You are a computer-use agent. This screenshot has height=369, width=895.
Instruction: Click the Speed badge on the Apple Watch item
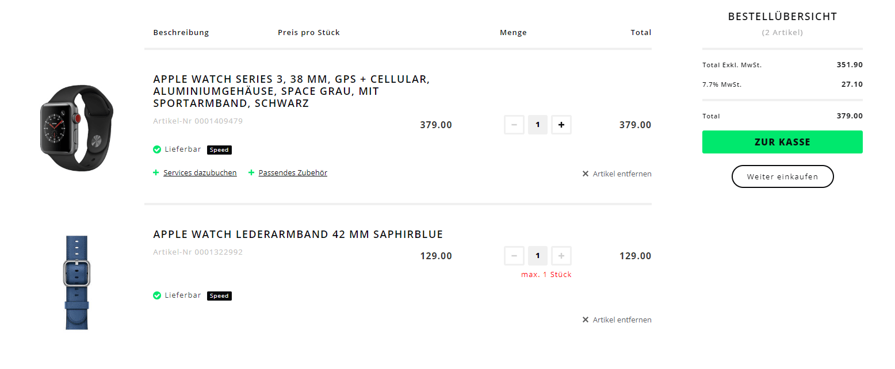coord(219,150)
